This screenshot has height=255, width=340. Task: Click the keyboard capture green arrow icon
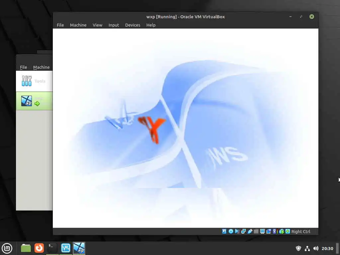(x=288, y=231)
